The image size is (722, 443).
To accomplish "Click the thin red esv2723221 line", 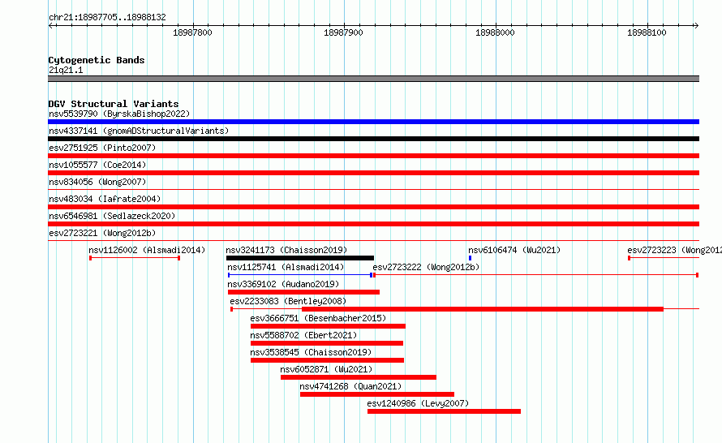I will pyautogui.click(x=373, y=240).
